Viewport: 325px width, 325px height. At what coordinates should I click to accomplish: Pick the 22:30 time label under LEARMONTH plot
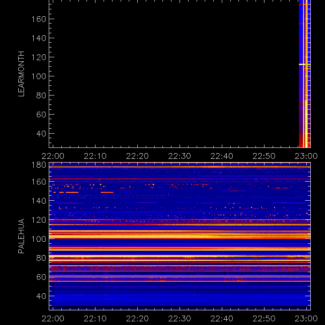click(180, 156)
